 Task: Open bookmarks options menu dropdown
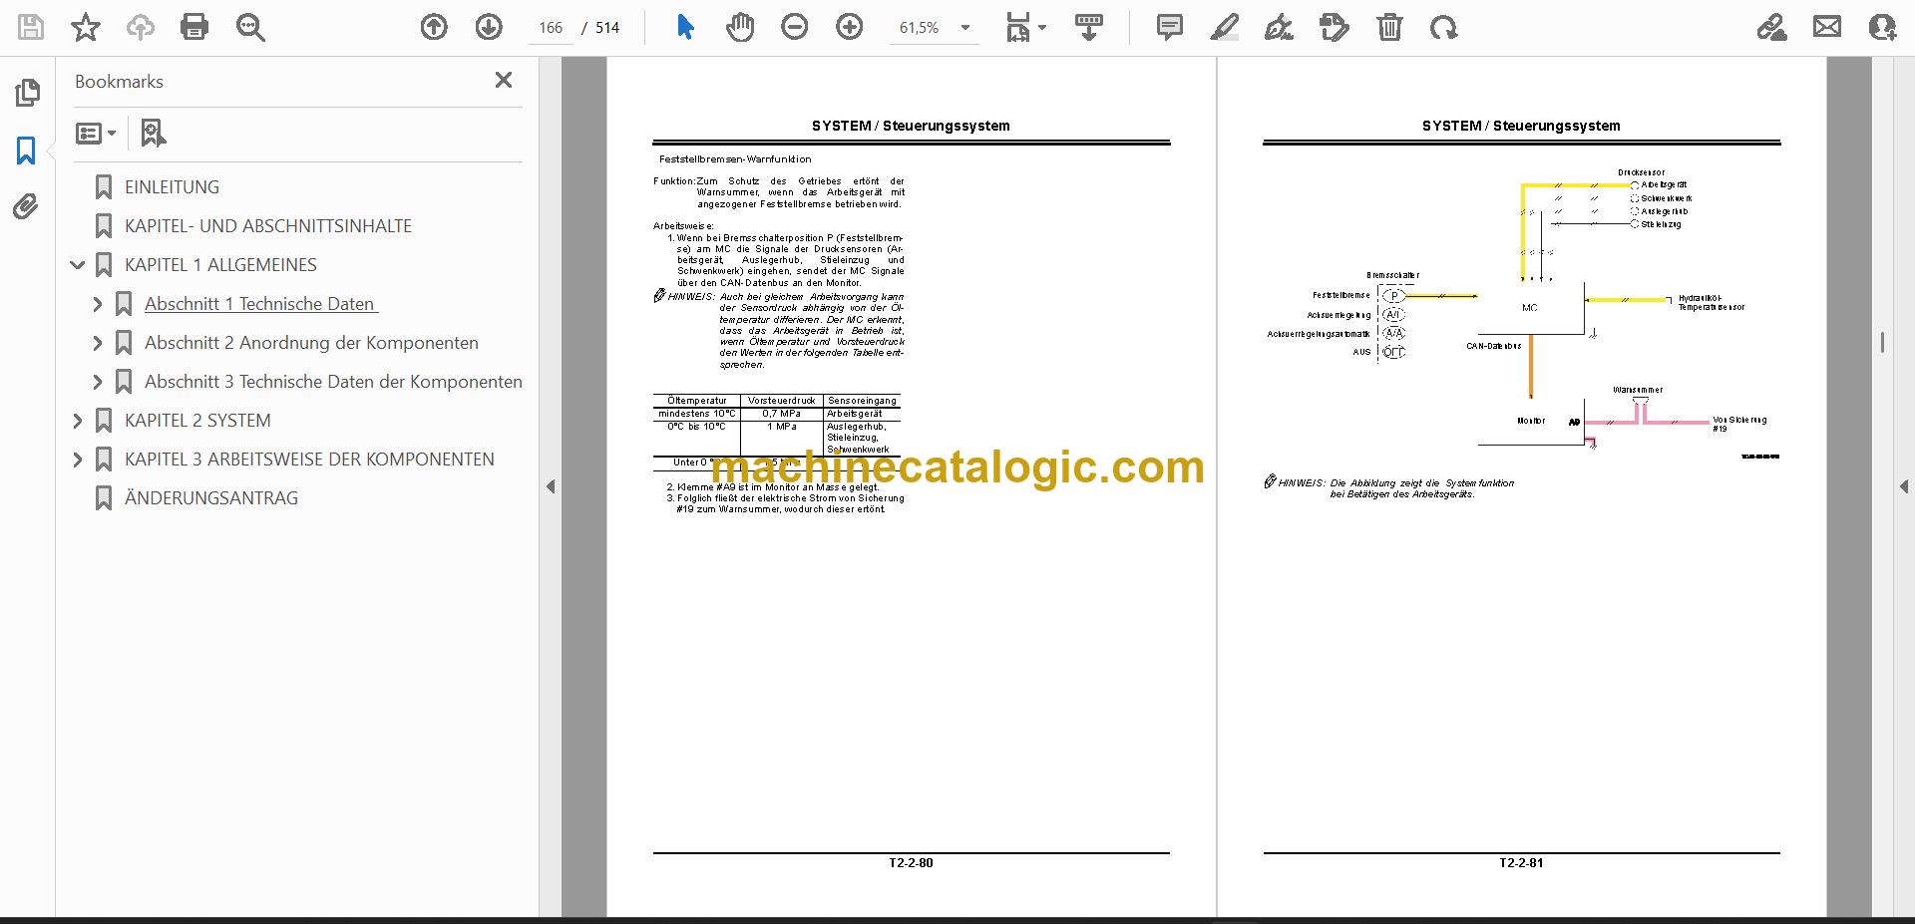tap(97, 134)
